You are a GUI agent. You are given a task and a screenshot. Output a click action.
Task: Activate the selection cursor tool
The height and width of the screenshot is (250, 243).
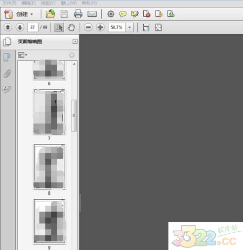click(59, 27)
